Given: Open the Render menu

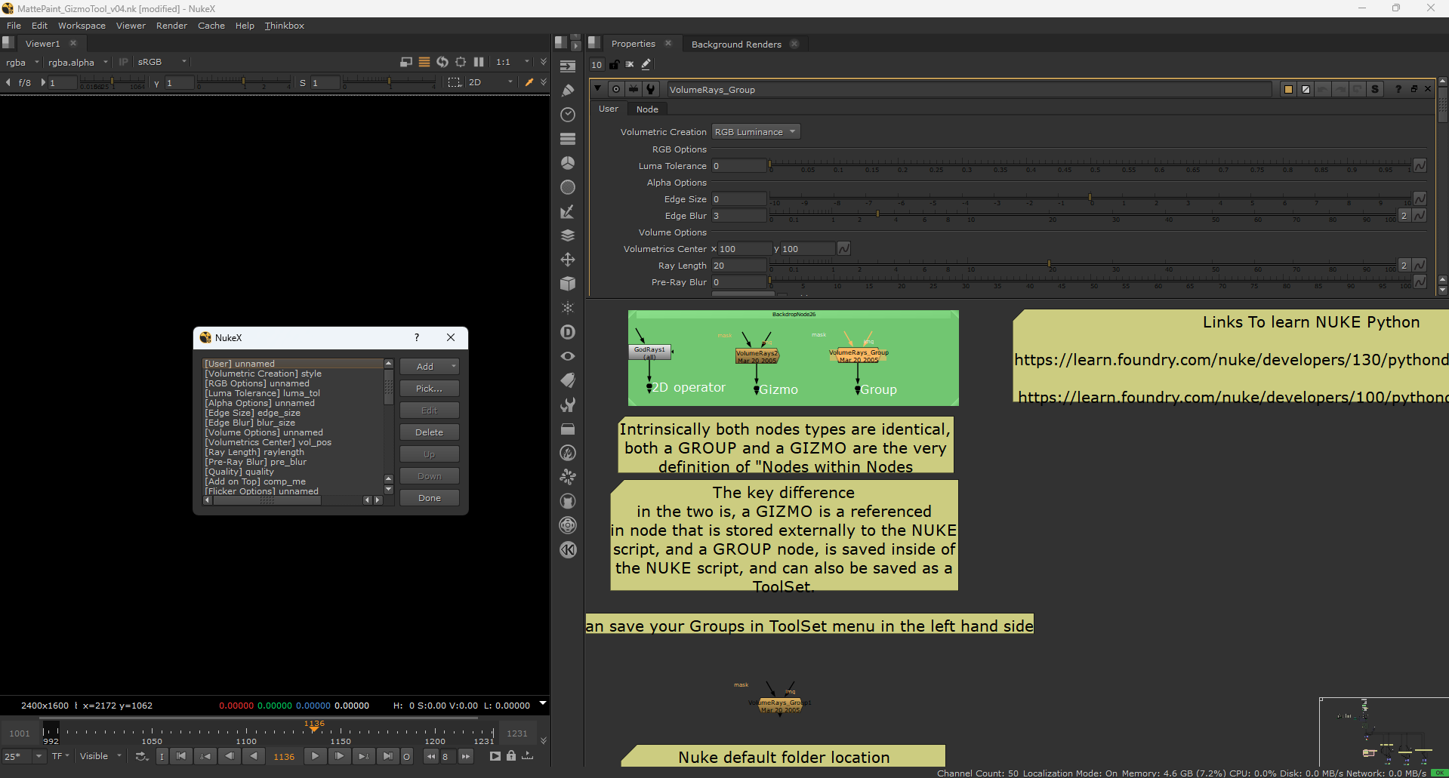Looking at the screenshot, I should point(171,26).
